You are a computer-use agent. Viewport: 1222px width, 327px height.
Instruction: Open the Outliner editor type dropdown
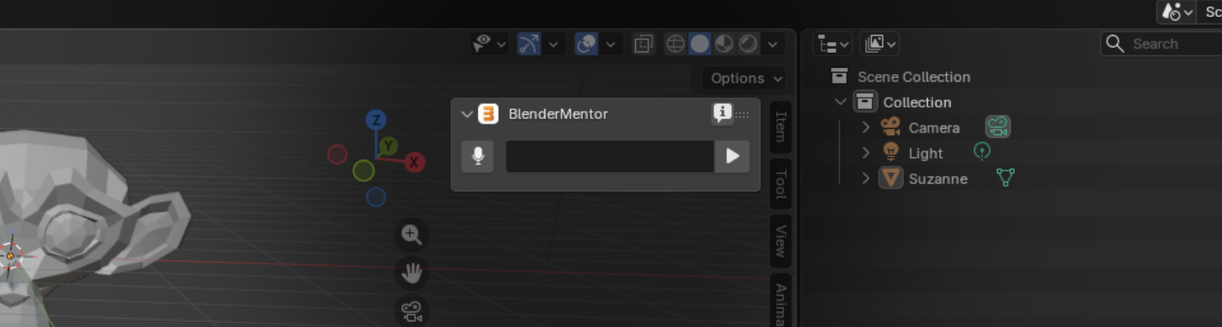point(832,44)
